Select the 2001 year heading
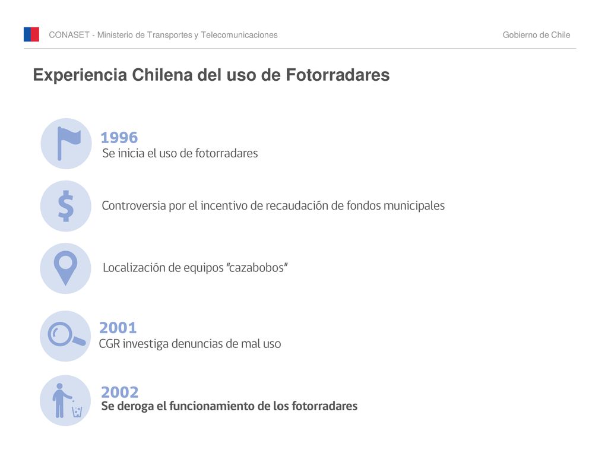608x456 pixels. pos(118,328)
